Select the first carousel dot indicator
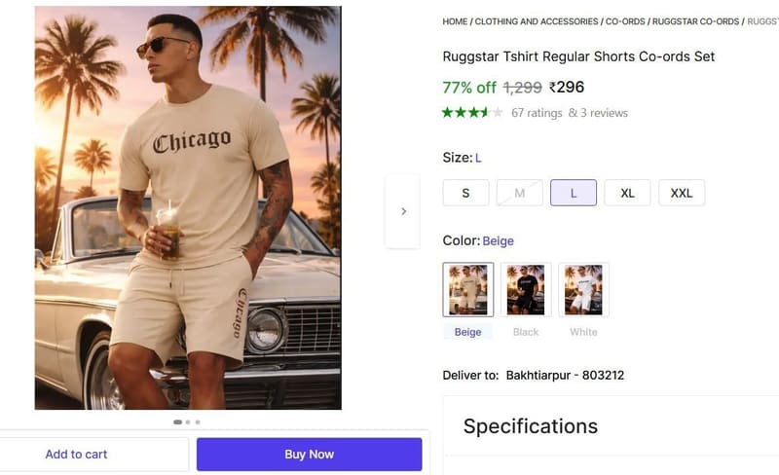This screenshot has height=475, width=779. tap(177, 421)
